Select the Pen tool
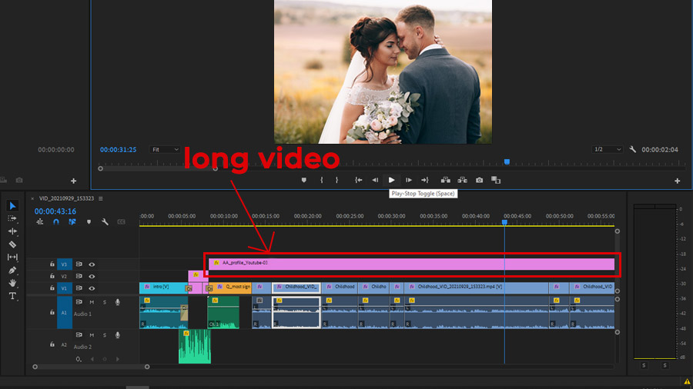This screenshot has height=389, width=693. pos(12,270)
